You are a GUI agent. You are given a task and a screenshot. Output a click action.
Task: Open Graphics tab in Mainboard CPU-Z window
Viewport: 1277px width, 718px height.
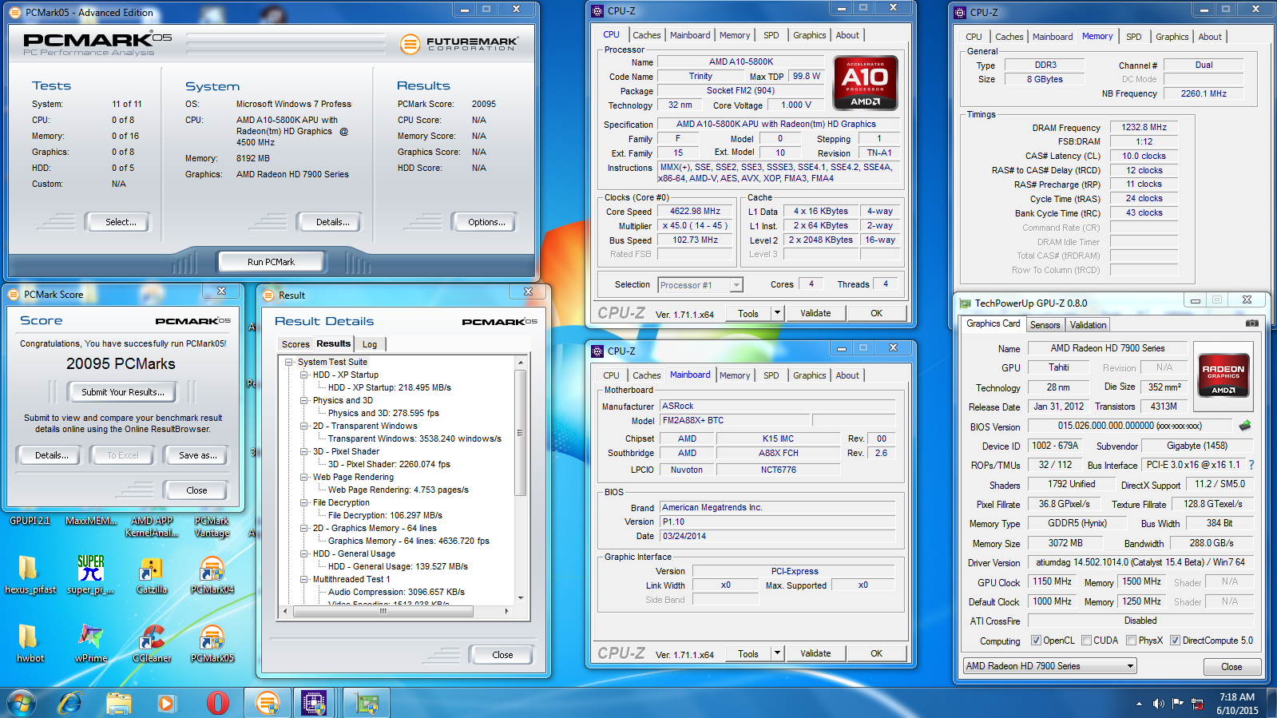[x=809, y=375]
